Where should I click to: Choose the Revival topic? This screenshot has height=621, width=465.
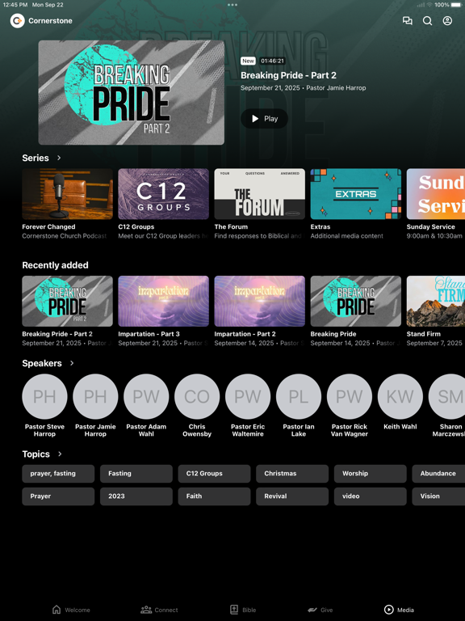pos(292,496)
